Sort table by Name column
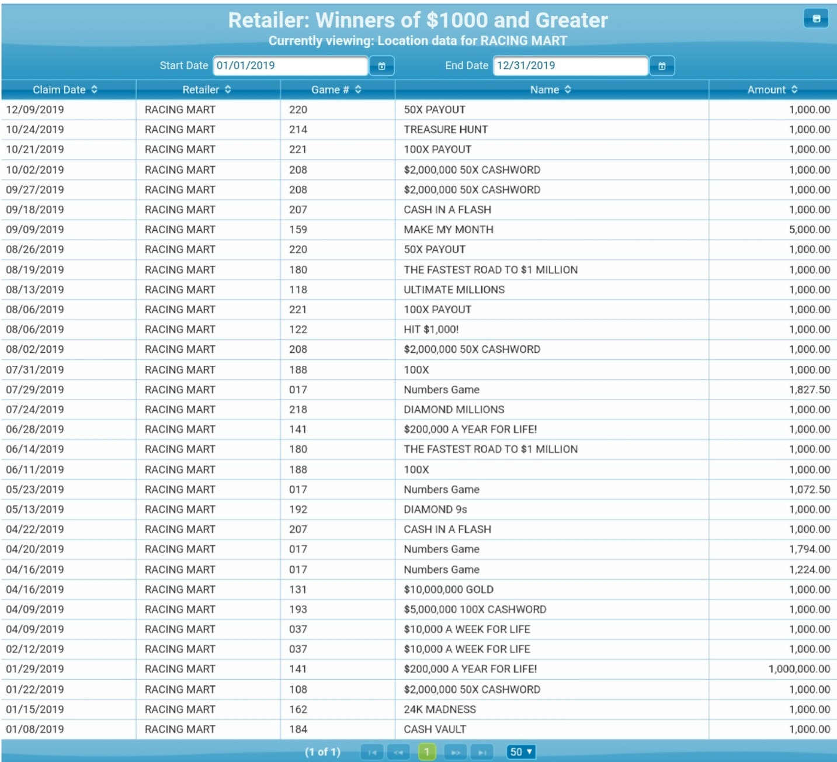837x762 pixels. click(551, 89)
